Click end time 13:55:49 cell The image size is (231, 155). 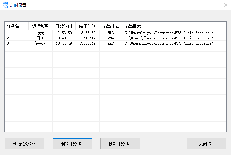(88, 43)
